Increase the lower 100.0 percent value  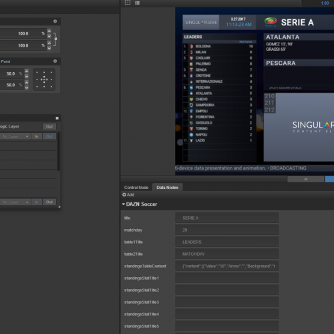49,43
